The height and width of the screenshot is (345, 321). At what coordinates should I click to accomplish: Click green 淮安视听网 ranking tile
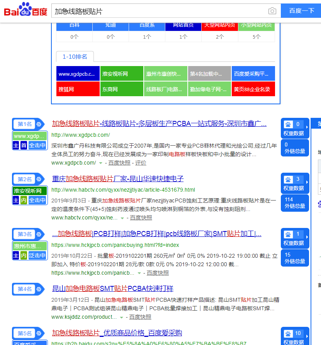click(x=122, y=73)
